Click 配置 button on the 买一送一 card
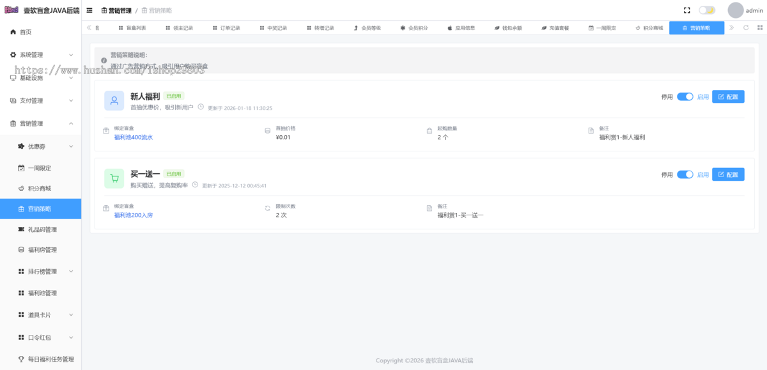 click(728, 174)
